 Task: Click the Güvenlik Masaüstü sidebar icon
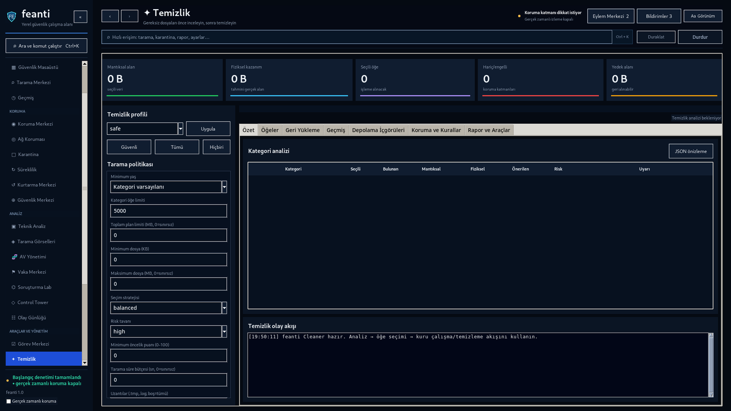click(14, 68)
